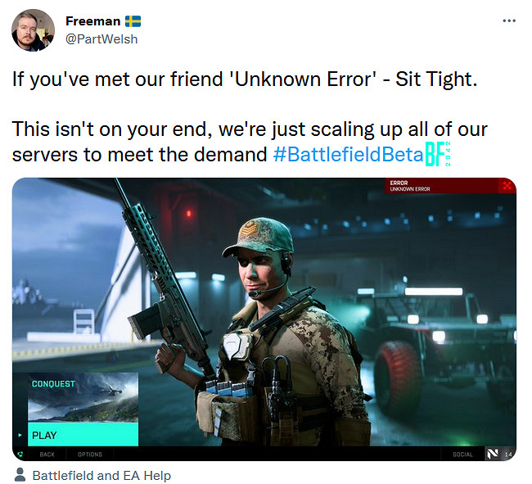Select the Conquest mode thumbnail
This screenshot has width=532, height=484.
(83, 397)
